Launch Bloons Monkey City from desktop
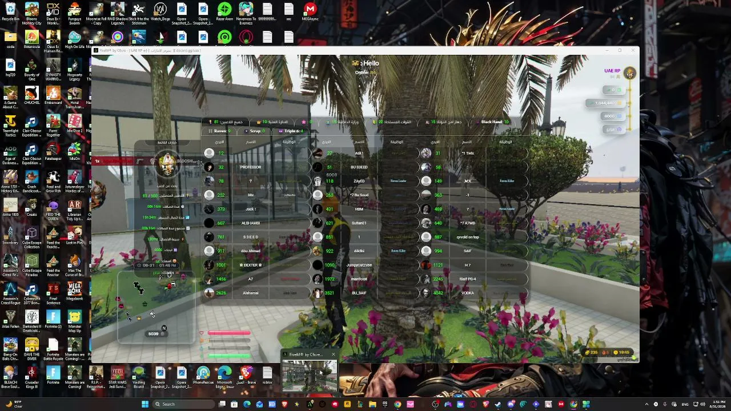The width and height of the screenshot is (731, 411). click(32, 14)
